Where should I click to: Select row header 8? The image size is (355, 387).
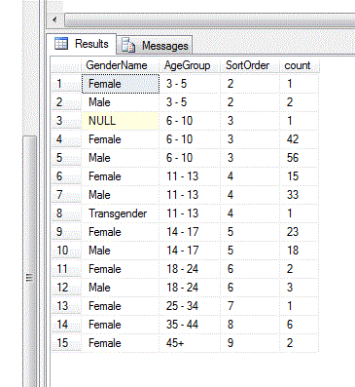(66, 213)
